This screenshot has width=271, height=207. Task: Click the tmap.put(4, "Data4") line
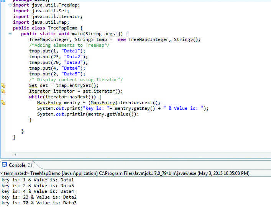[57, 68]
